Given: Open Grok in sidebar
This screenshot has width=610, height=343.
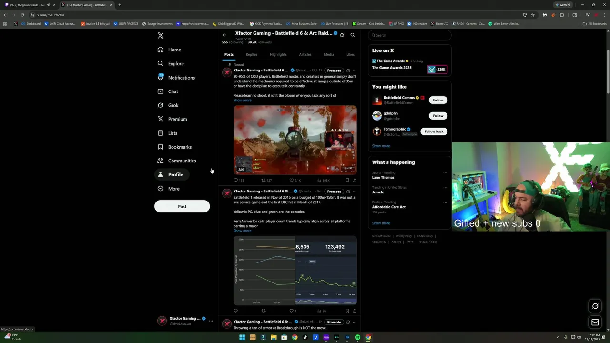Looking at the screenshot, I should click(x=168, y=105).
